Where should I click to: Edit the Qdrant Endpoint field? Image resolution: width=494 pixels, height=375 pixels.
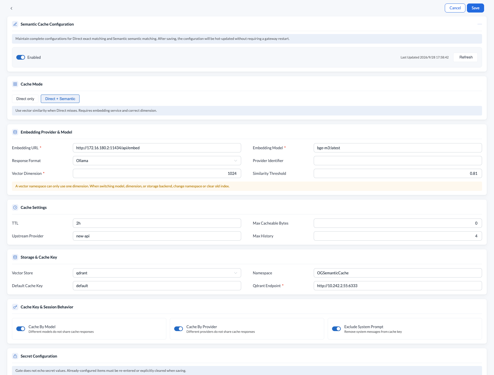[x=398, y=286]
